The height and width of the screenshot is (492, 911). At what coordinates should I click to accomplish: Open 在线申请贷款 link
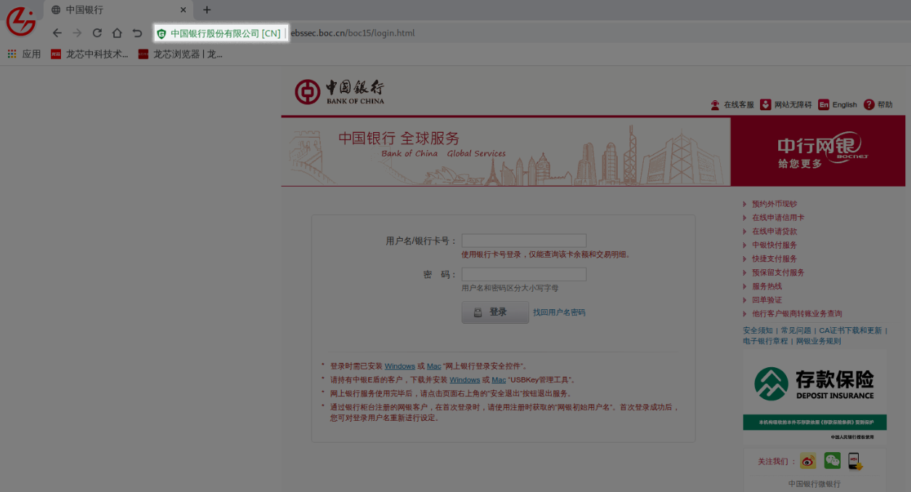[774, 231]
